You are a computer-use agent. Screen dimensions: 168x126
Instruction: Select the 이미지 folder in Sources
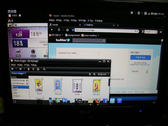pos(20,87)
